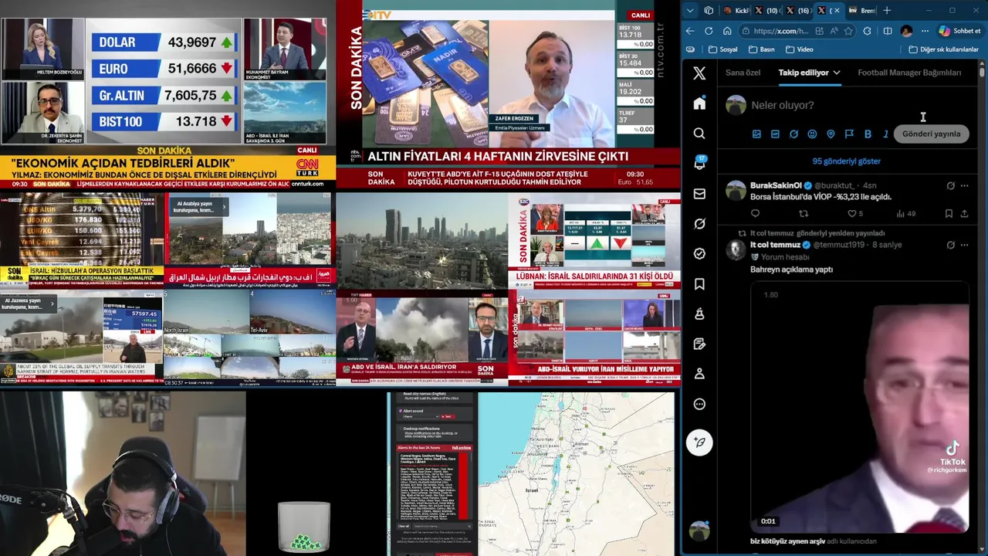
Task: Open Sohbet et Copilot button
Action: [959, 31]
